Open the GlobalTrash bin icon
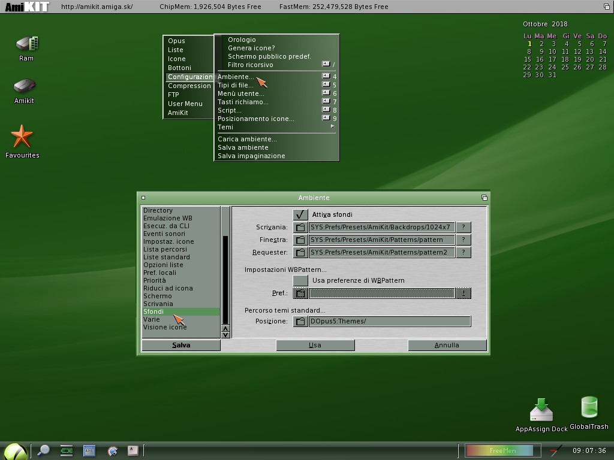 tap(589, 408)
